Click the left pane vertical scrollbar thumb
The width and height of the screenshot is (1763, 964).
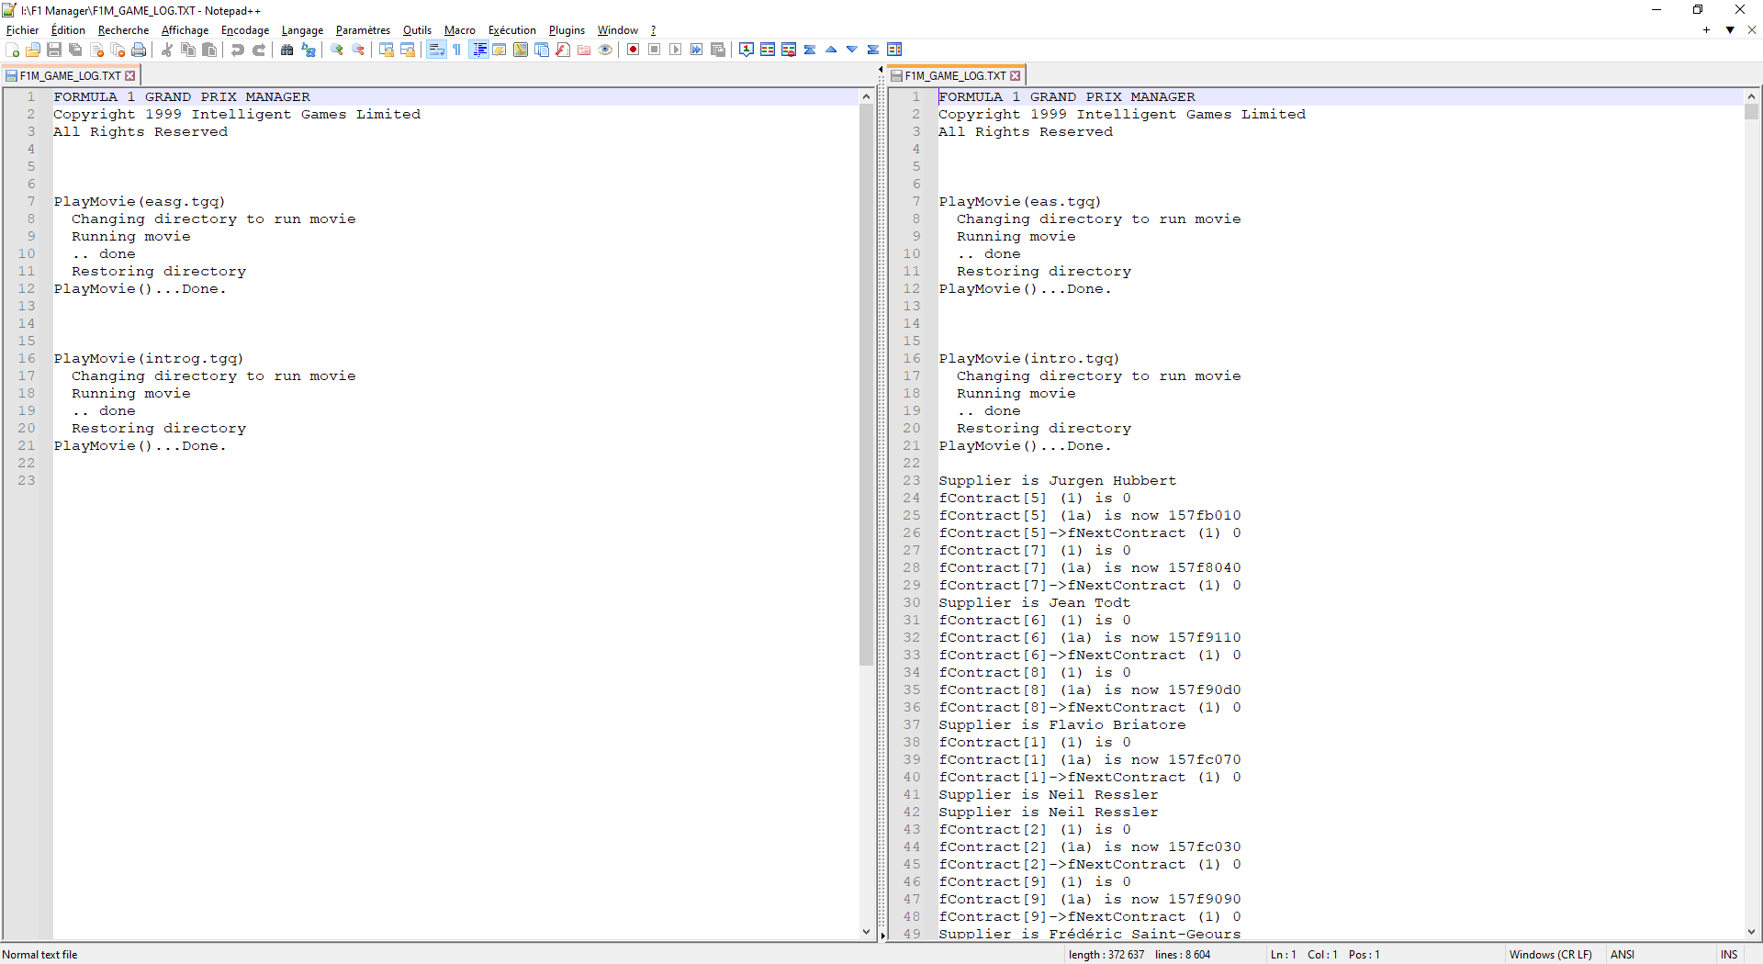pos(866,384)
